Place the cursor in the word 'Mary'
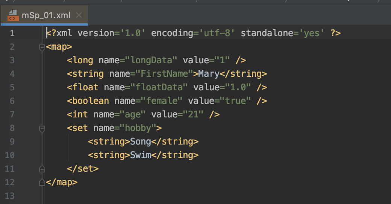Image resolution: width=391 pixels, height=204 pixels. click(209, 74)
